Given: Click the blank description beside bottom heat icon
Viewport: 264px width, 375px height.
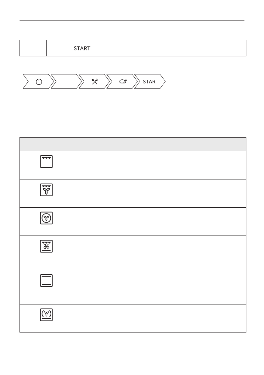Looking at the screenshot, I should [x=160, y=287].
